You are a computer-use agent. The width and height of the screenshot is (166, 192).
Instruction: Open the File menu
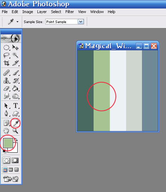coord(5,12)
